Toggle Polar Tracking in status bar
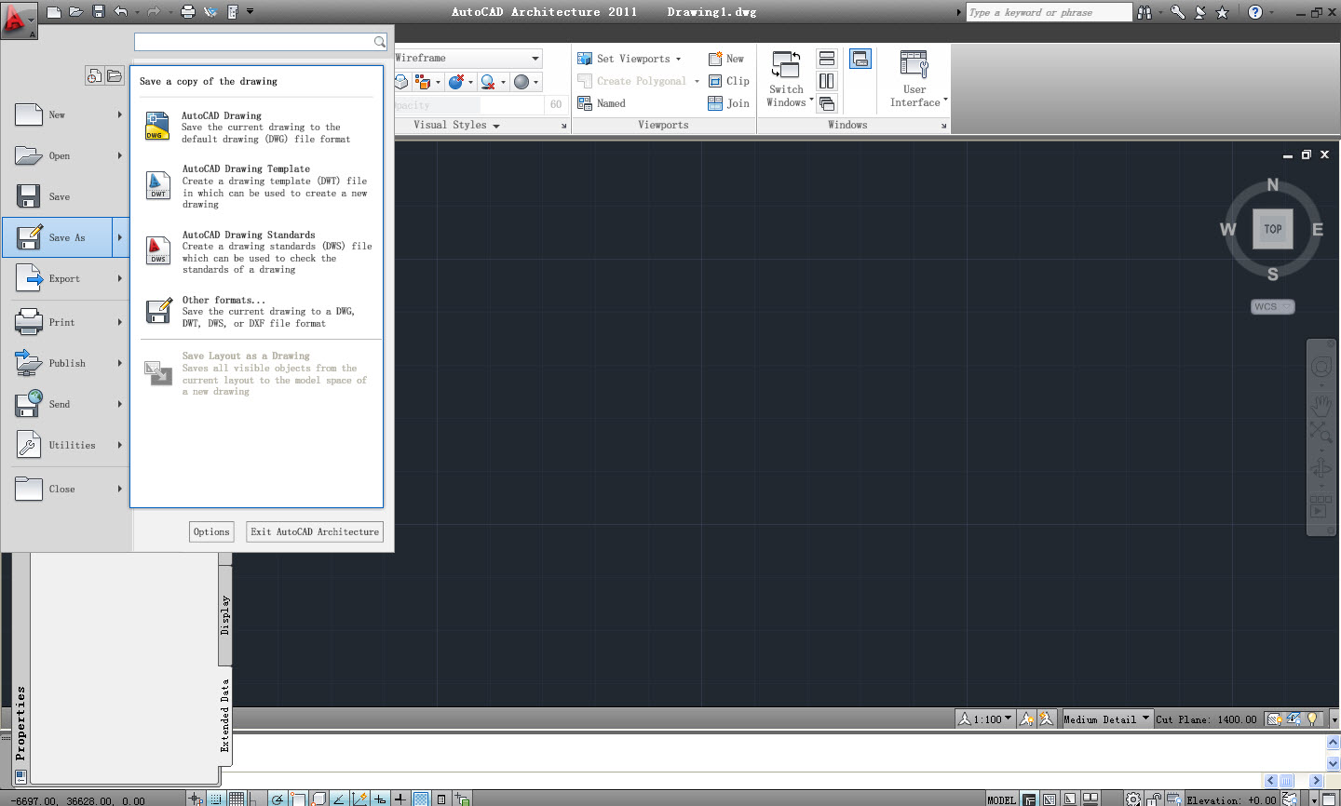 (278, 799)
